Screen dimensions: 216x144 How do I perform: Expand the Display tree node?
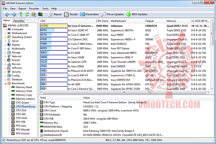(5, 45)
